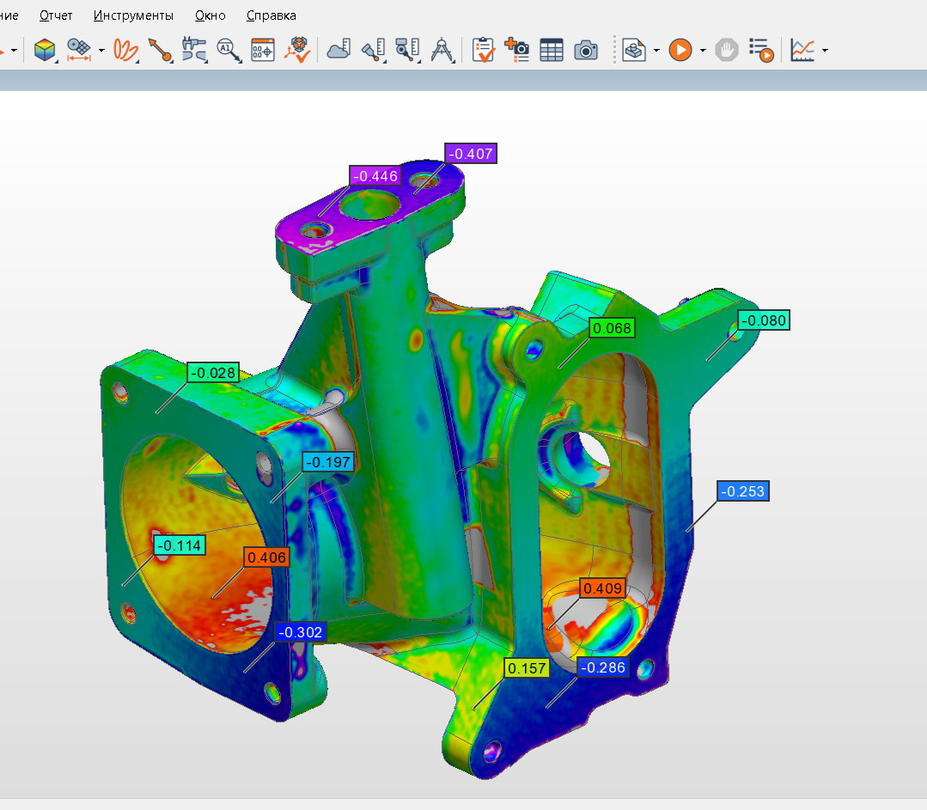This screenshot has width=927, height=810.
Task: Click the 0.406 orange deviation label
Action: coord(266,557)
